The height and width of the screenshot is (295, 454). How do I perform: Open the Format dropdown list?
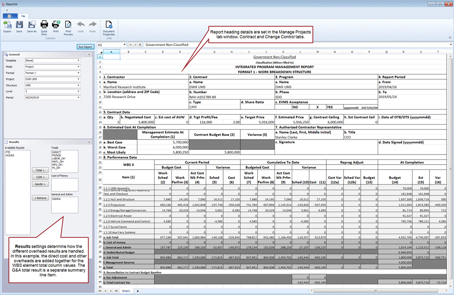pos(79,73)
